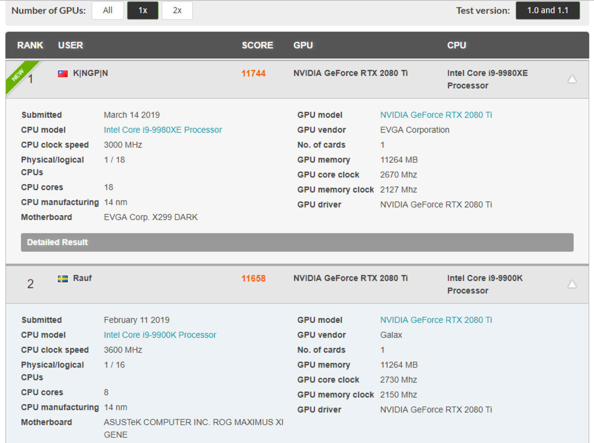Viewport: 594px width, 443px height.
Task: Click 'EVGA Corporation' GPU vendor value
Action: click(x=415, y=130)
